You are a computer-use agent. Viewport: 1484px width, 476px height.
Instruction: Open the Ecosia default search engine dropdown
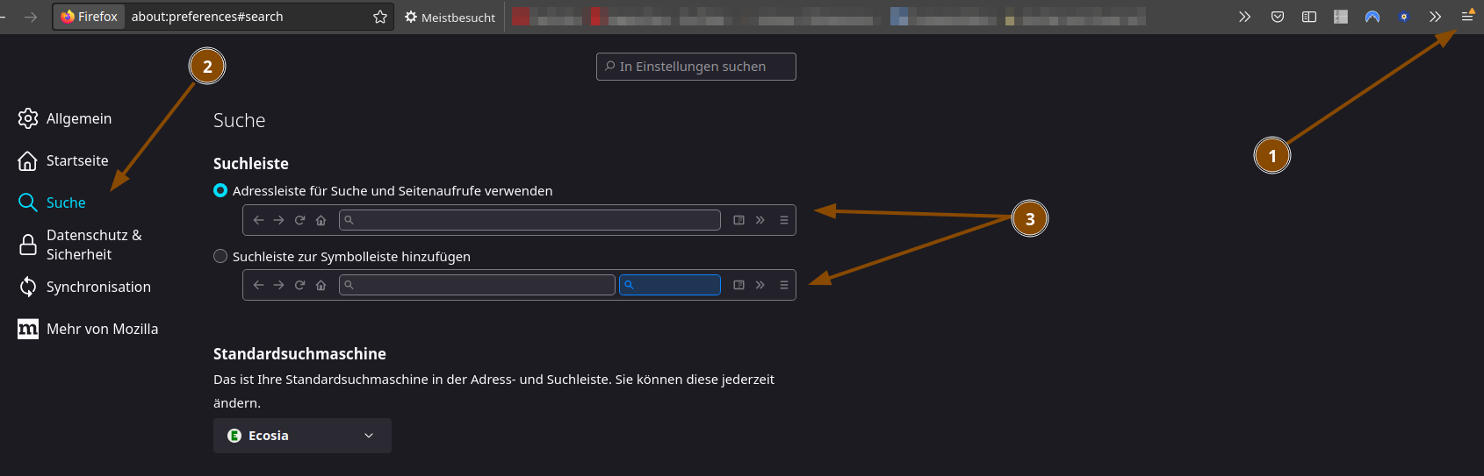click(x=302, y=436)
